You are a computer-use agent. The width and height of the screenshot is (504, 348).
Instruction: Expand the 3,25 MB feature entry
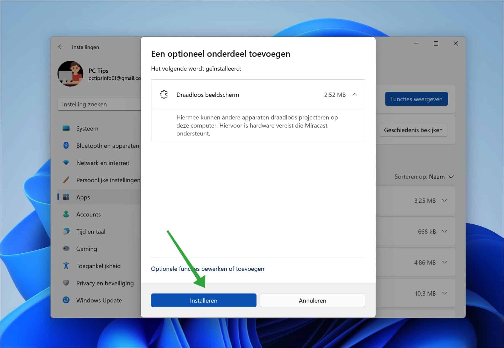(x=445, y=200)
